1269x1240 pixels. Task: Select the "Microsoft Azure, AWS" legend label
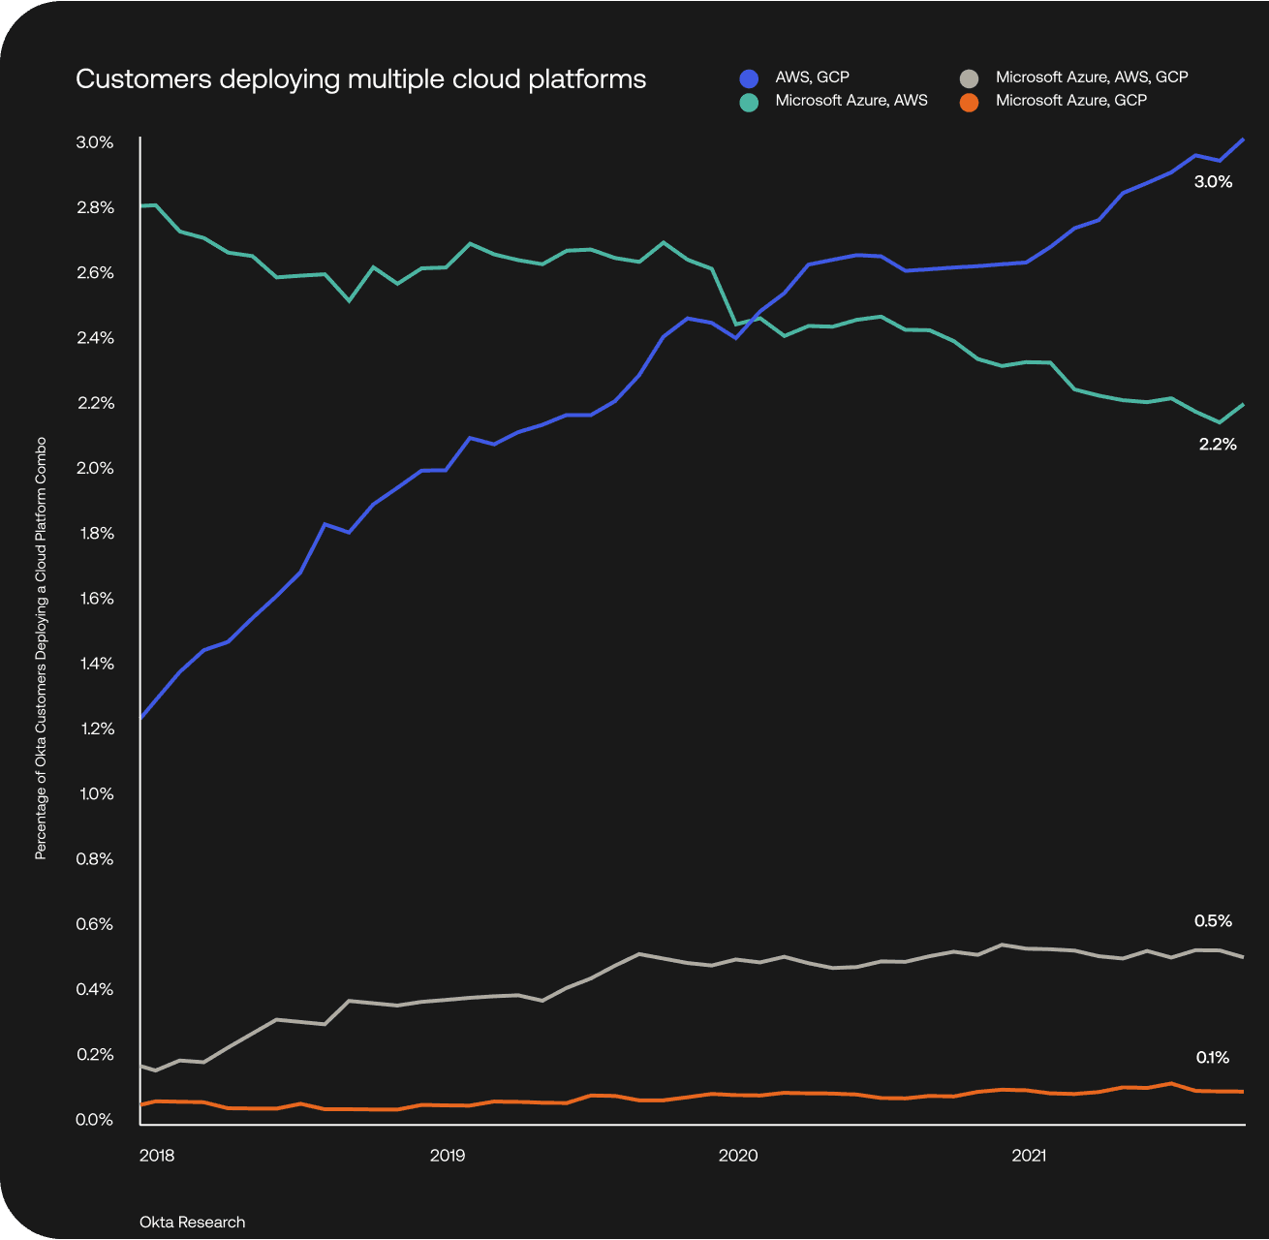(x=851, y=101)
